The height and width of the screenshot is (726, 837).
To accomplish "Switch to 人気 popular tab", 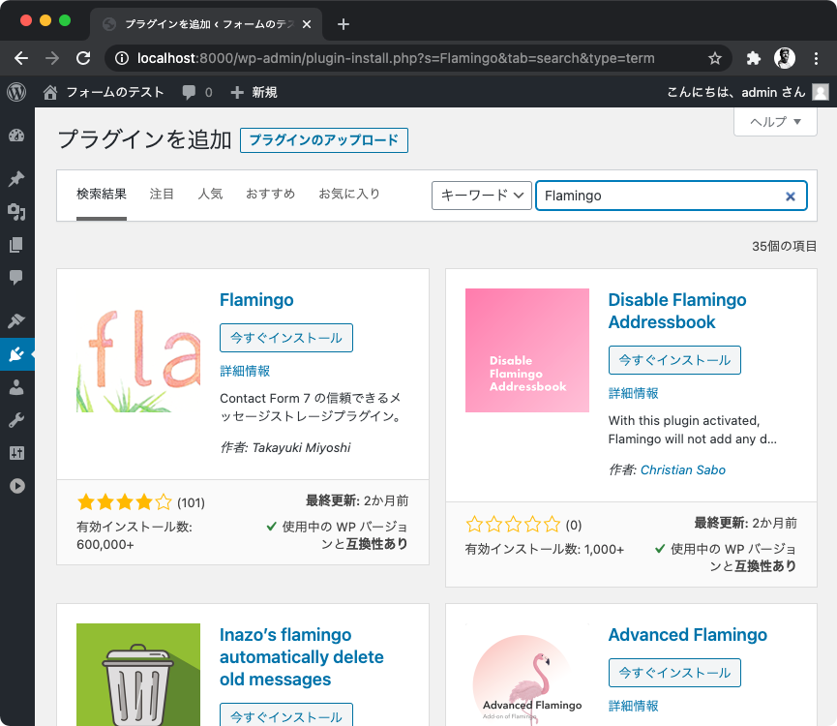I will tap(210, 194).
